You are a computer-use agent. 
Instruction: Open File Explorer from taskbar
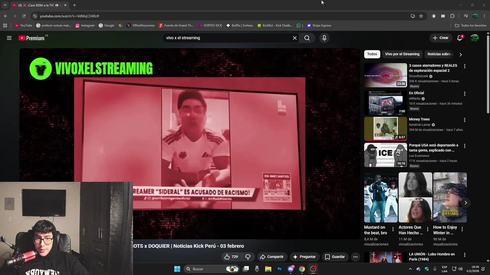268,269
